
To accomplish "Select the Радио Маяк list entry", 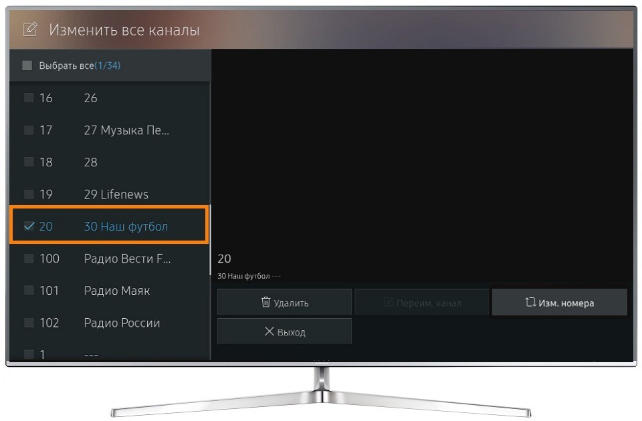I will click(110, 291).
